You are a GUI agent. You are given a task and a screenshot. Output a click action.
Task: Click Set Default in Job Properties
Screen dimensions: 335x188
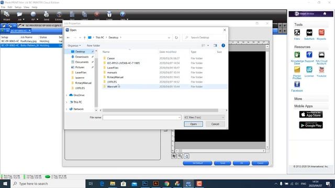coord(197,163)
